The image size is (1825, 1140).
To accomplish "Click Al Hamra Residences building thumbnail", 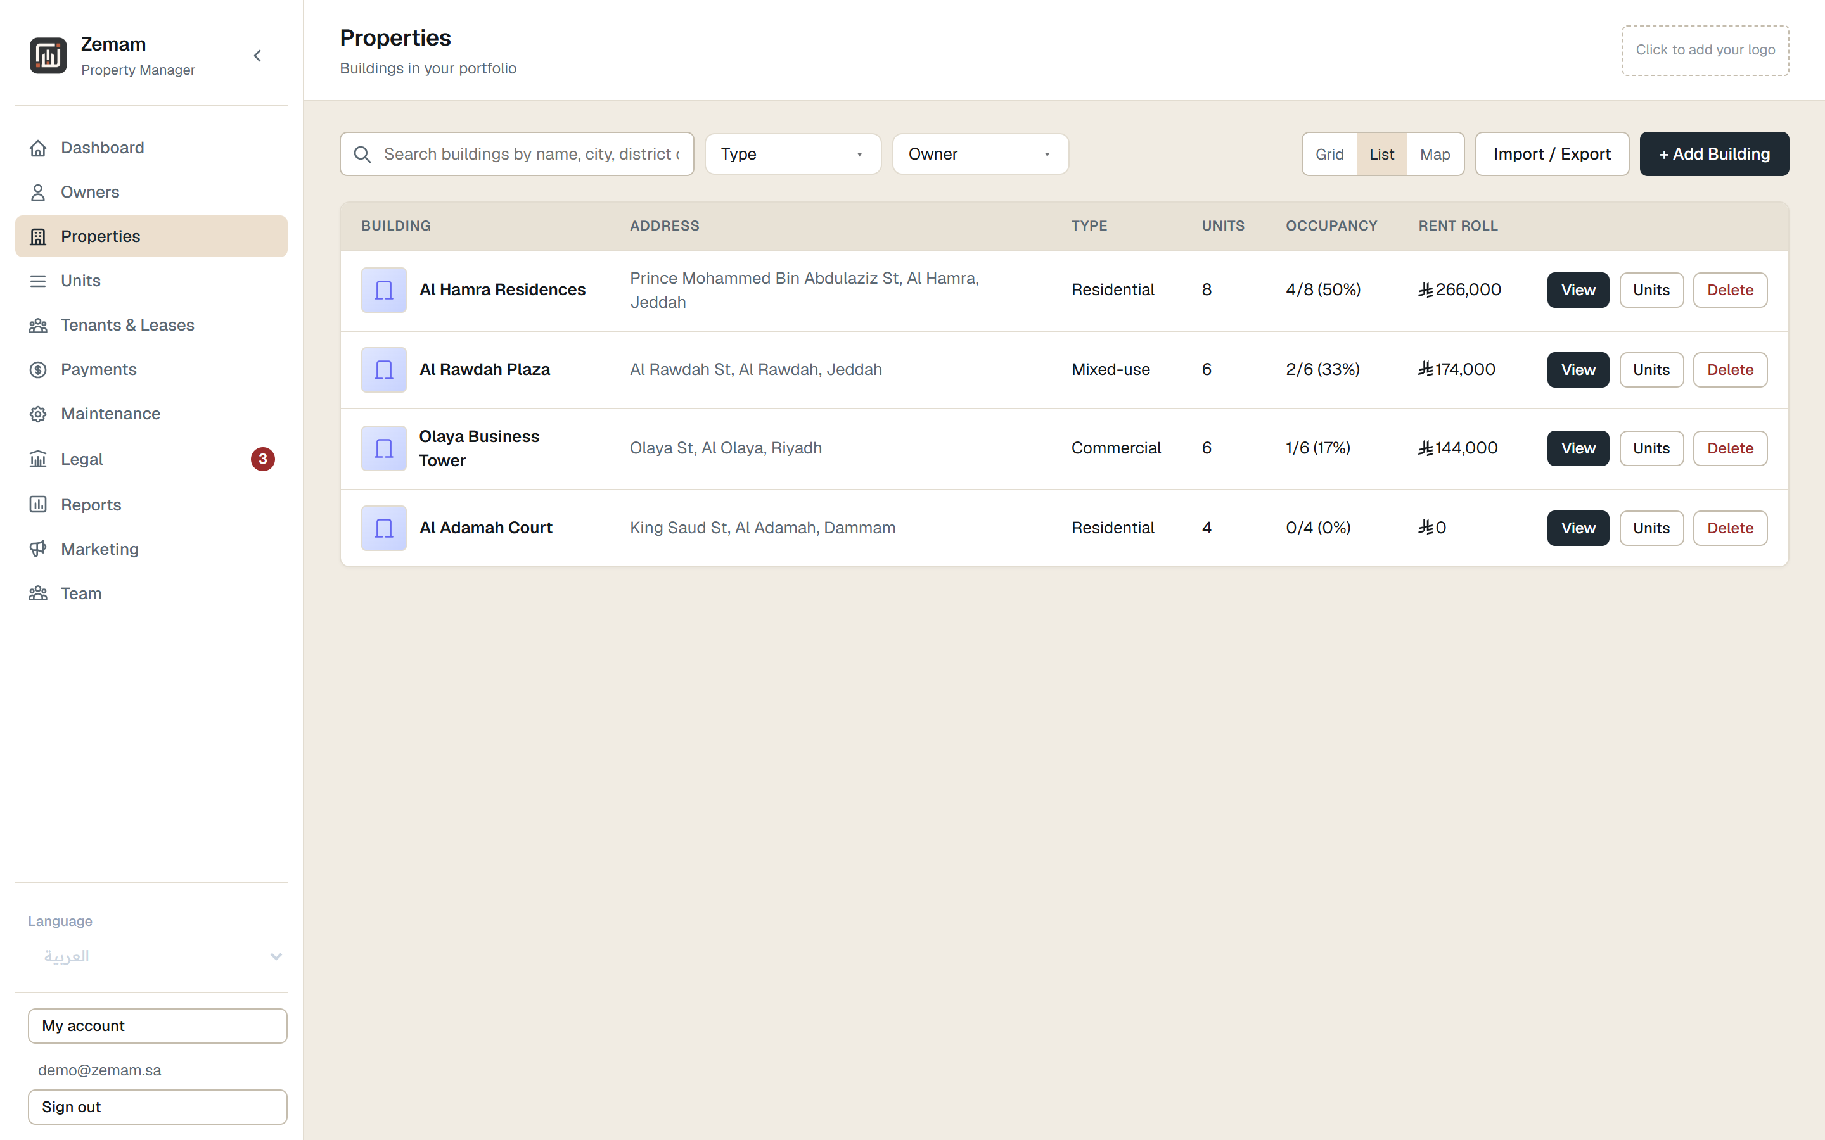I will (384, 290).
